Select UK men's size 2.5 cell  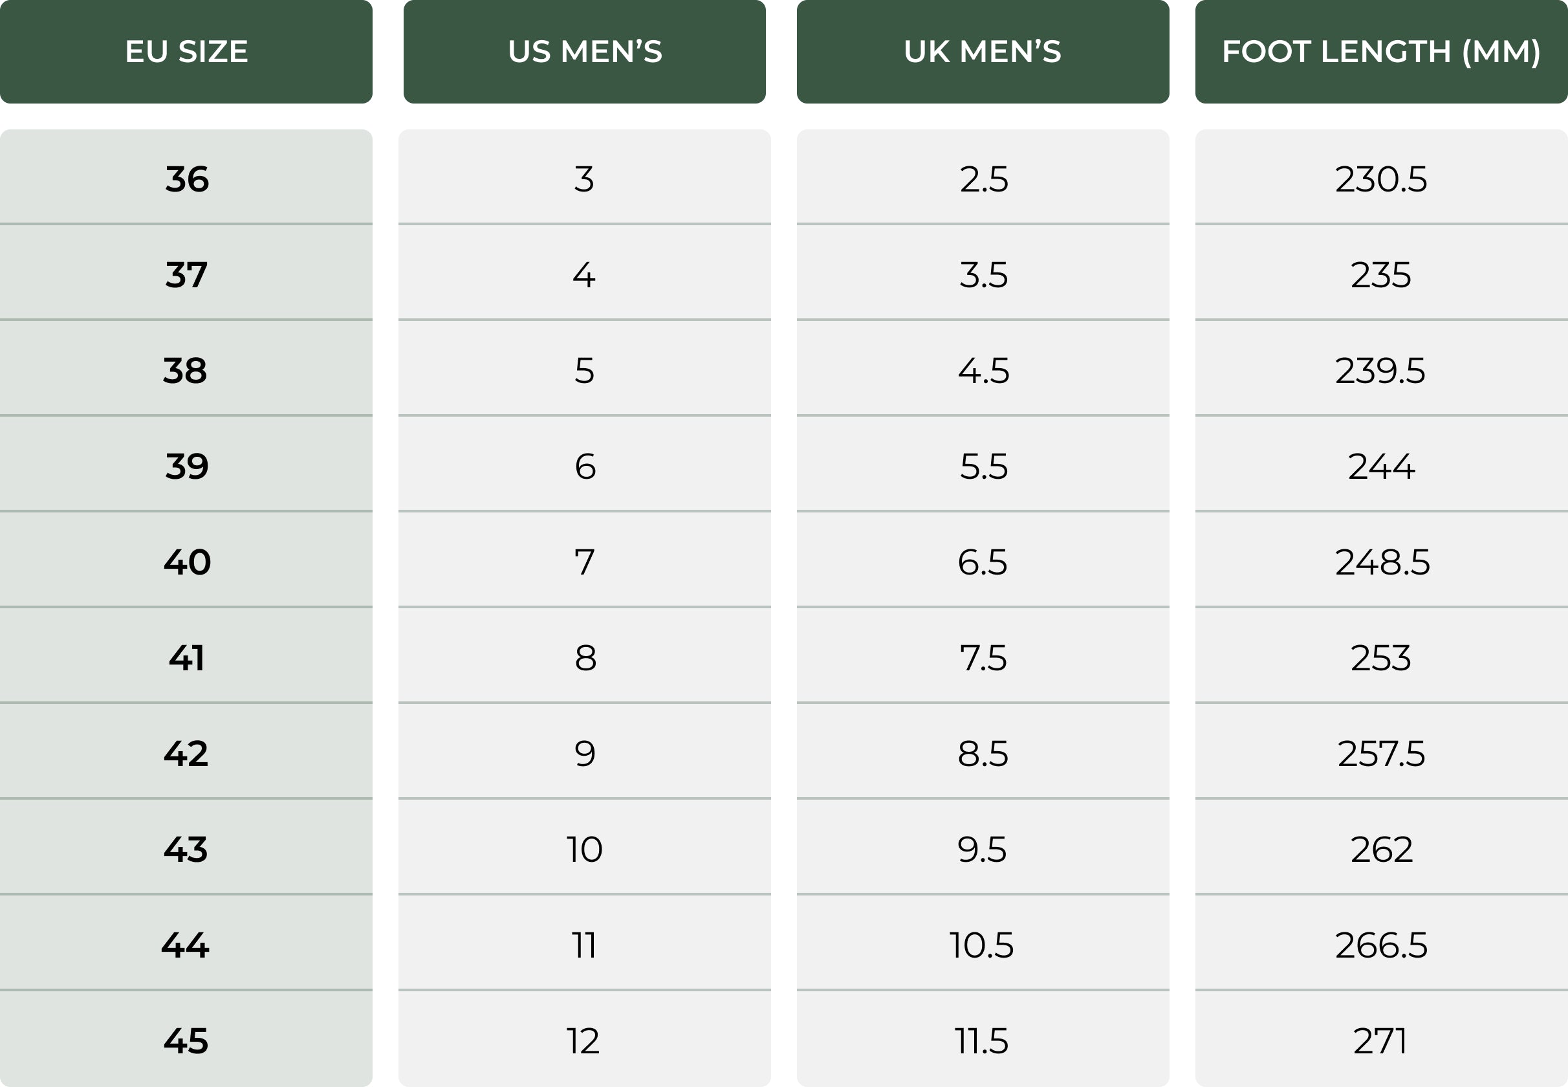983,177
